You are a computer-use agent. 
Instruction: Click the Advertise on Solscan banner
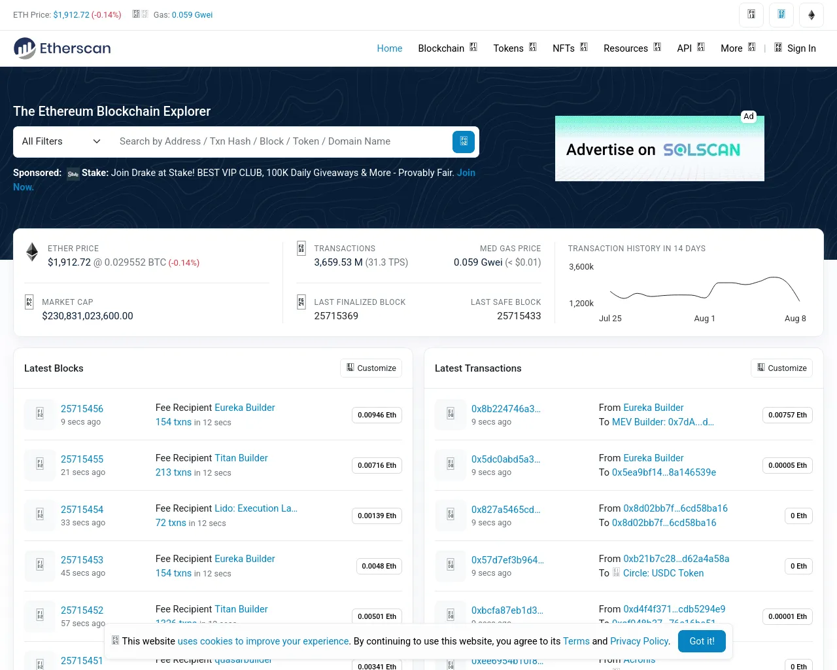click(x=659, y=149)
